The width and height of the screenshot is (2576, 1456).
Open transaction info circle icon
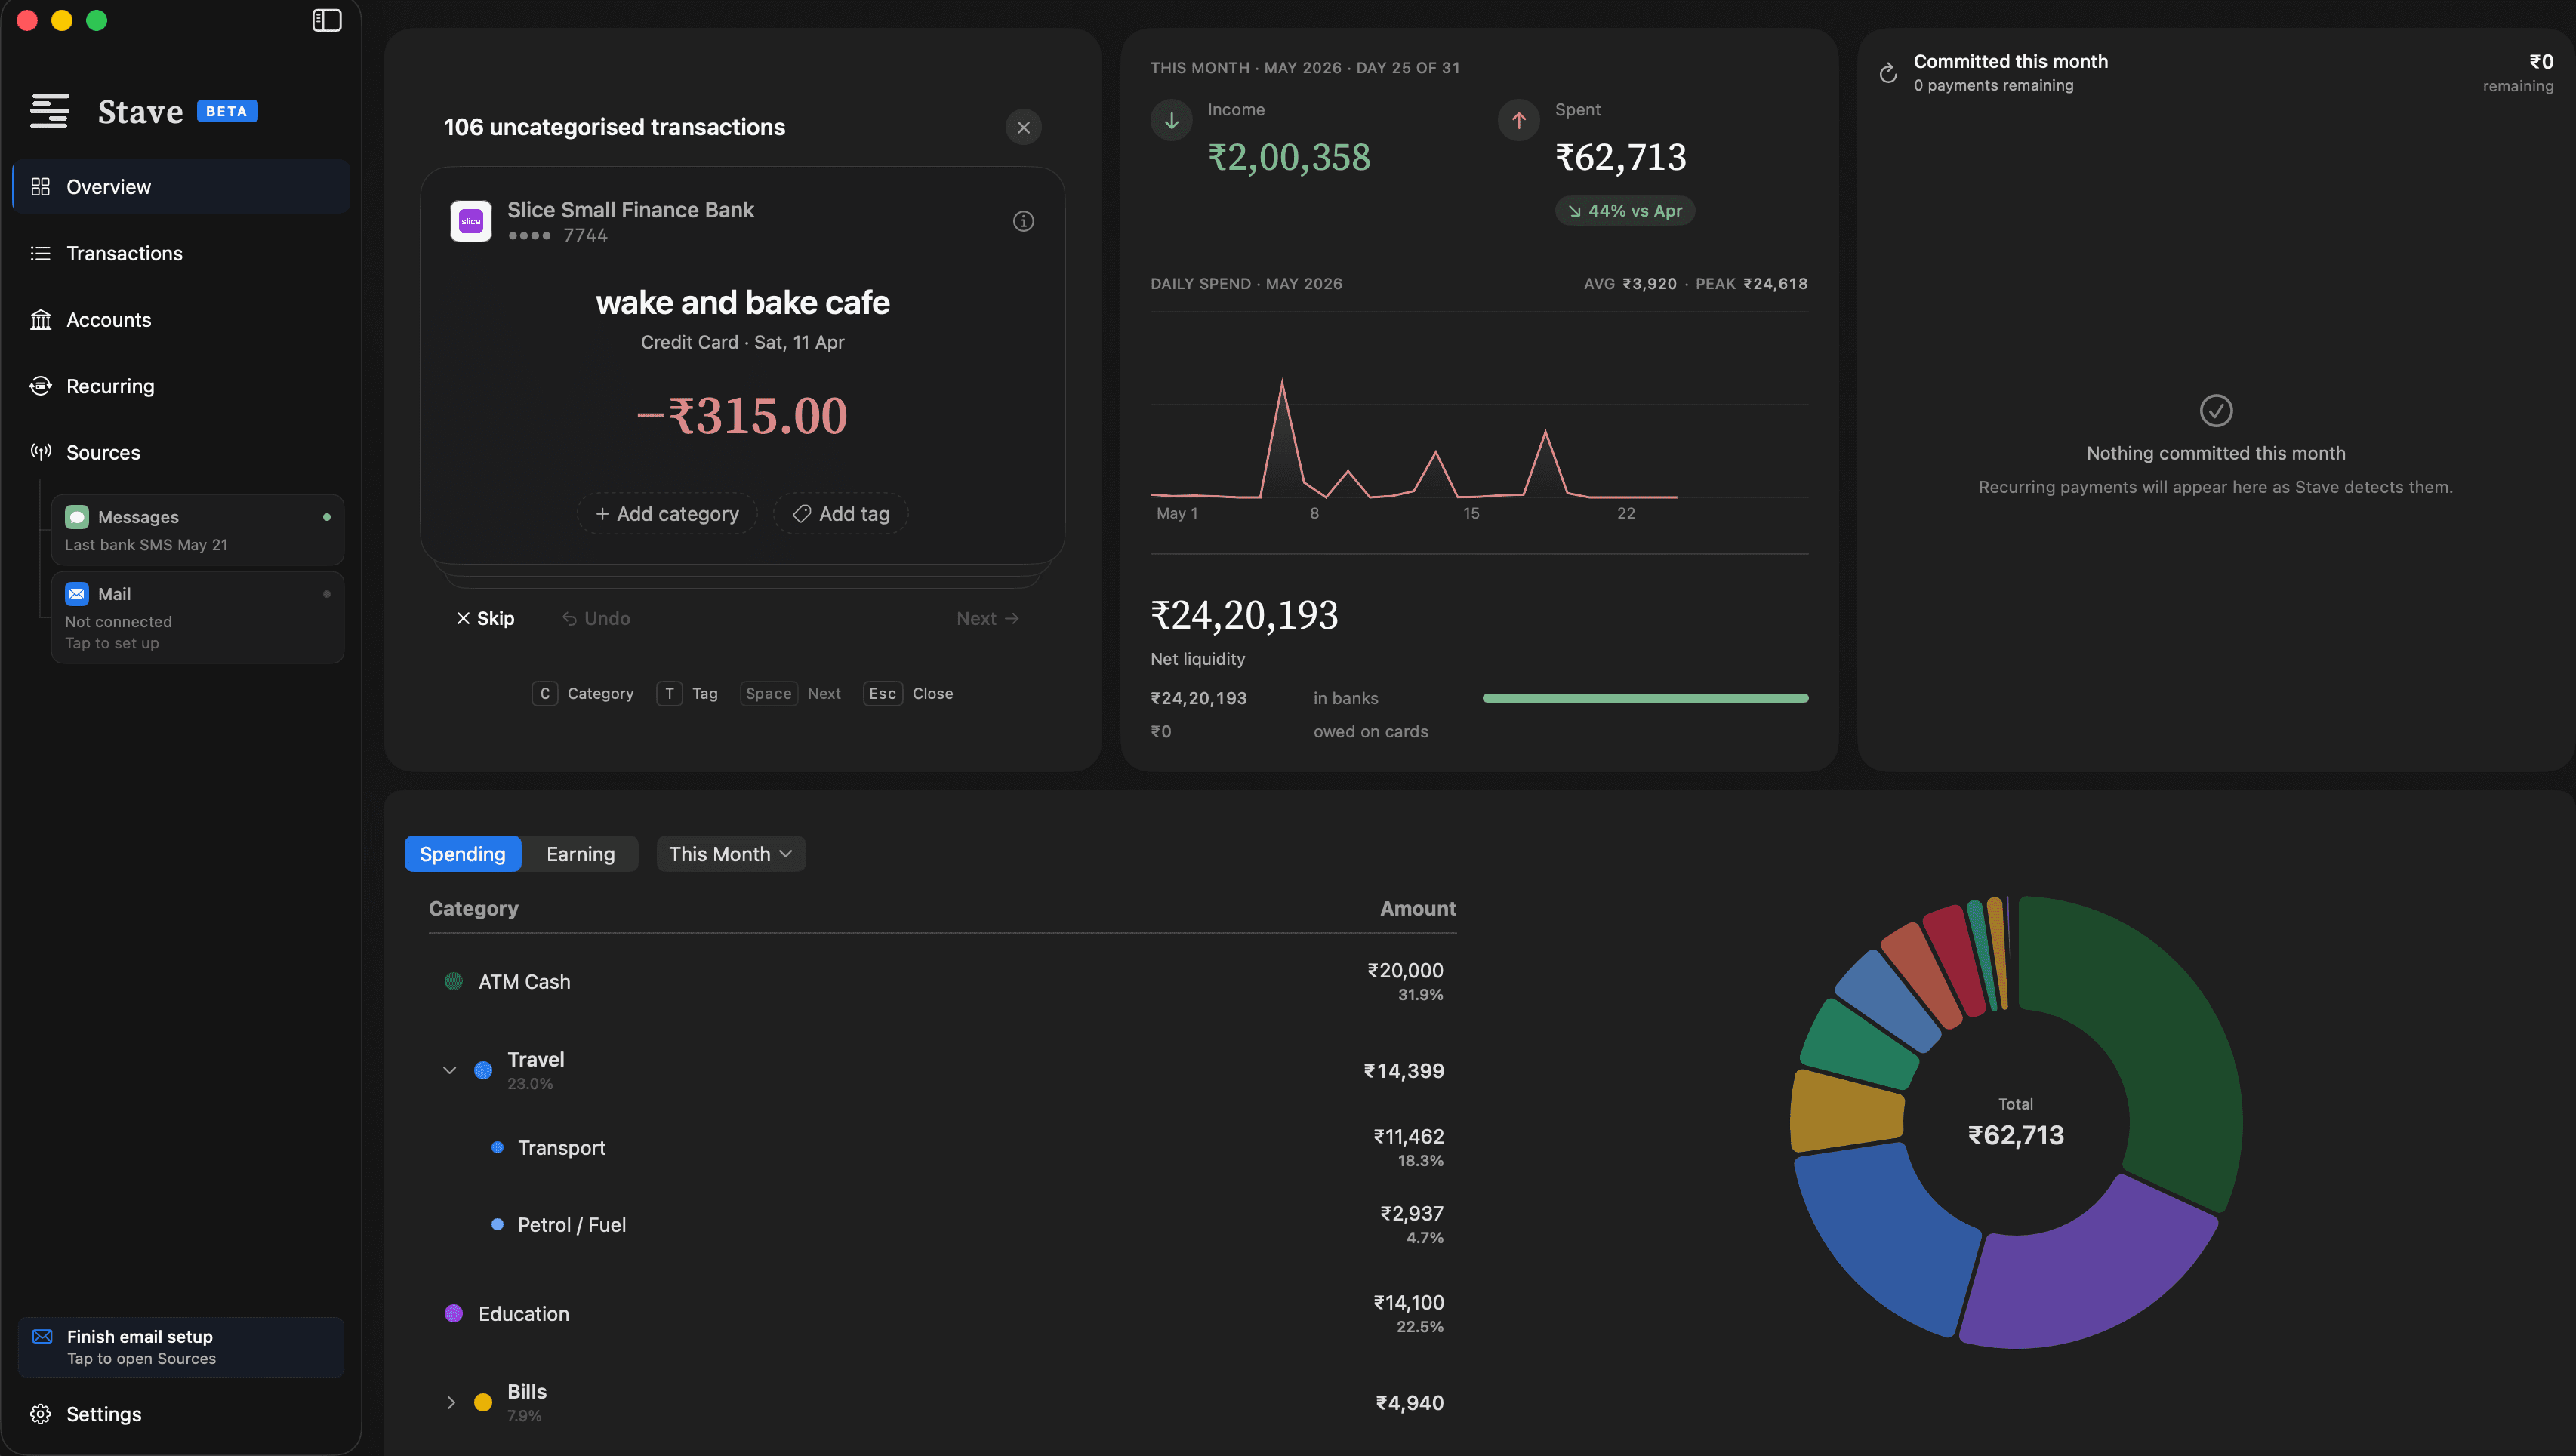point(1023,221)
